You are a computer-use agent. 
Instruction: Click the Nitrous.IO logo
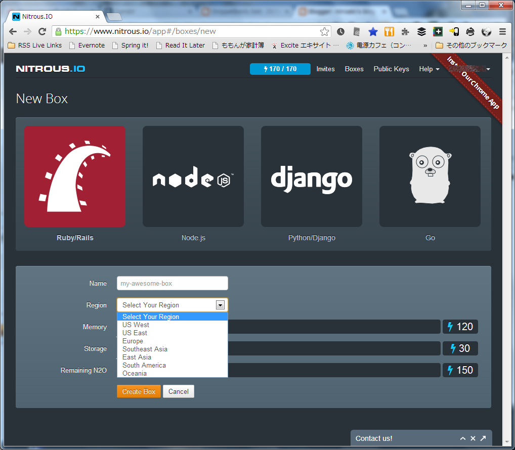[x=51, y=69]
